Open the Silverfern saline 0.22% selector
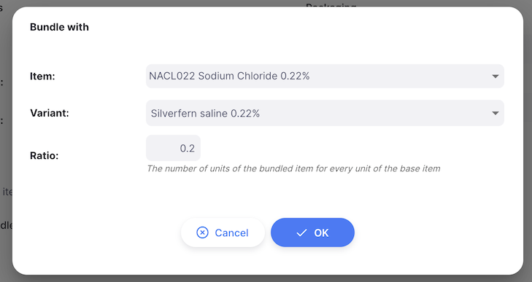532x282 pixels. click(x=325, y=113)
